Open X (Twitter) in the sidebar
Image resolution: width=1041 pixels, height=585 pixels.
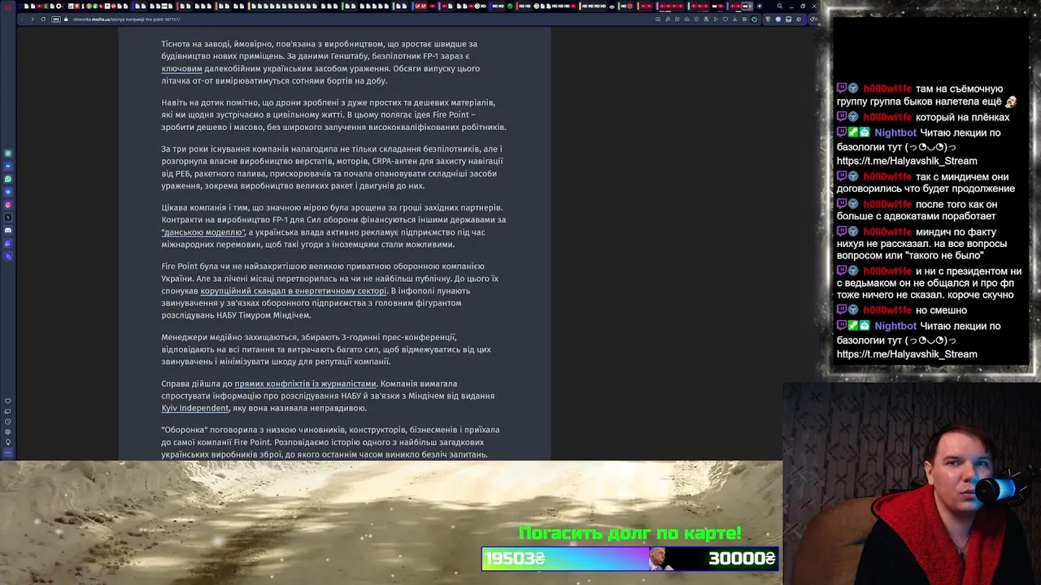tap(8, 218)
